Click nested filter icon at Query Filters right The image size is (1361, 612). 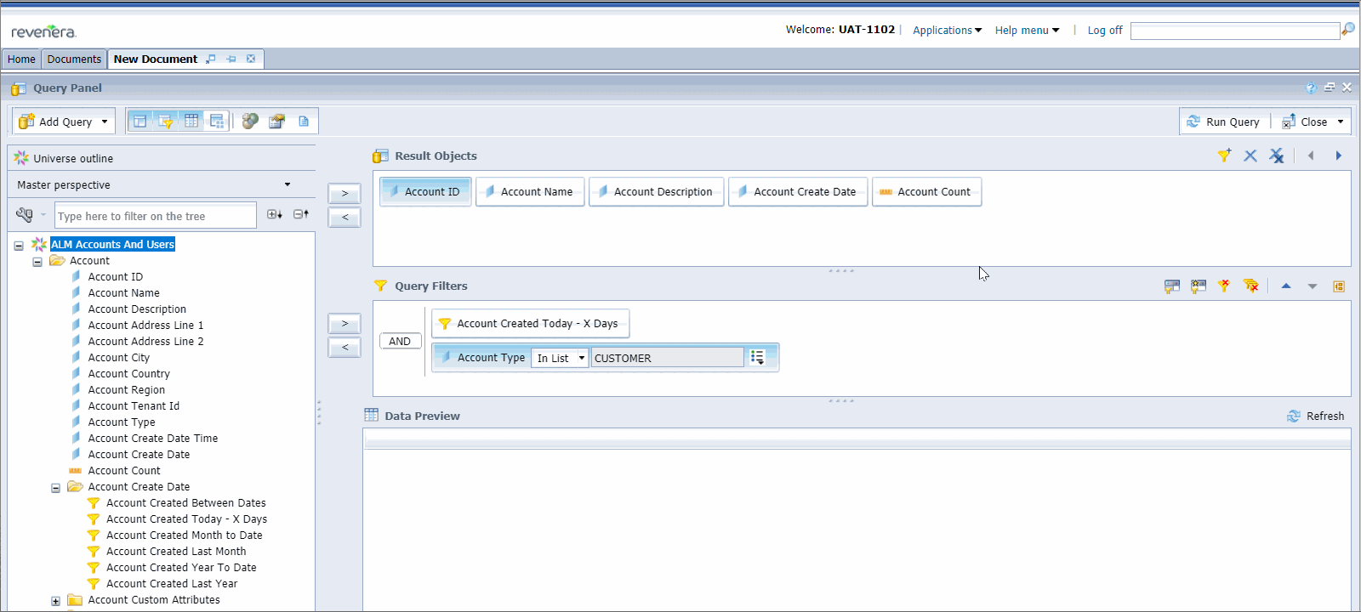(x=1339, y=286)
